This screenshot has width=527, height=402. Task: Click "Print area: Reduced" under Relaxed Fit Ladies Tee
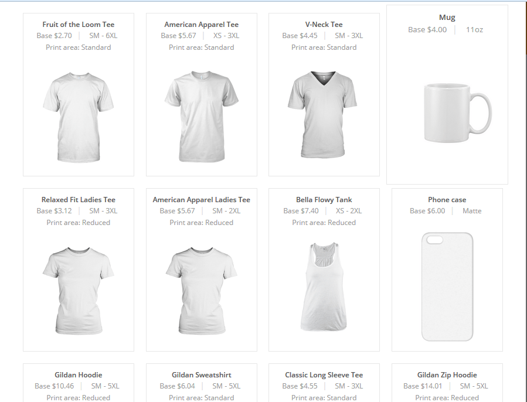79,223
